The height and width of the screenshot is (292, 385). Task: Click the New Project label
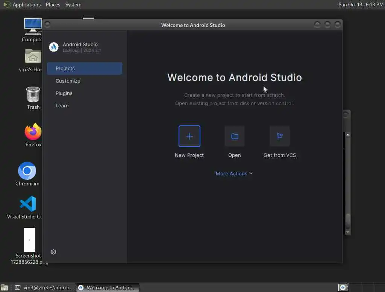click(189, 155)
